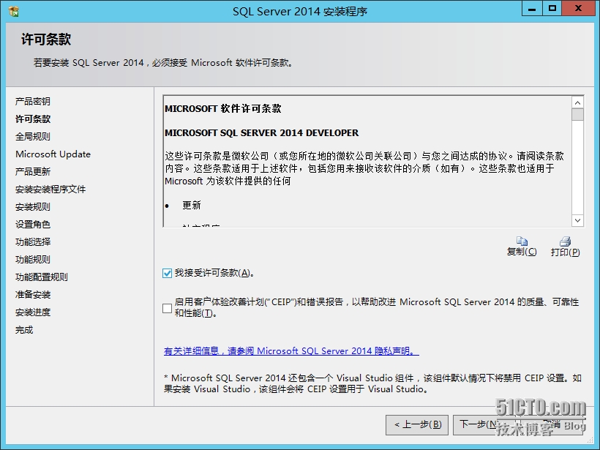Uncheck the 我接受许可条款 checkbox
The width and height of the screenshot is (600, 450).
coord(168,273)
